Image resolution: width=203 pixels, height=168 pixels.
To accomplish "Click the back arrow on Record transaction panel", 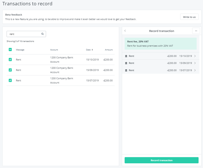I will point(125,31).
